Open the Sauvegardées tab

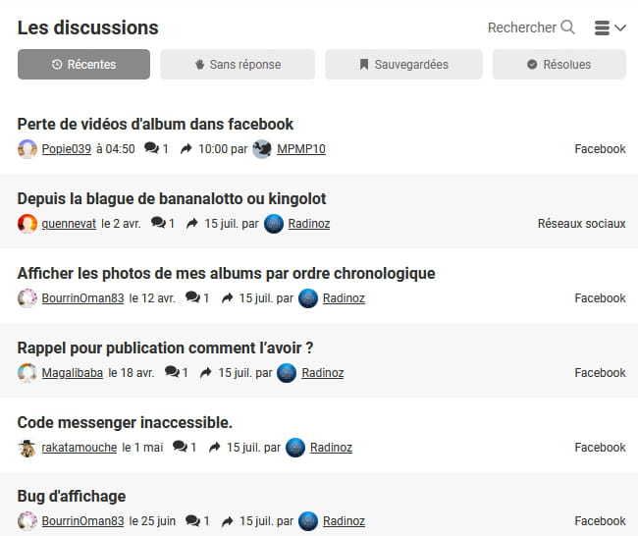pyautogui.click(x=403, y=65)
